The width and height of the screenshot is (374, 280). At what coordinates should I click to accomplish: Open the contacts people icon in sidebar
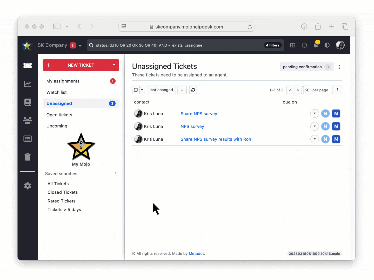click(x=28, y=120)
